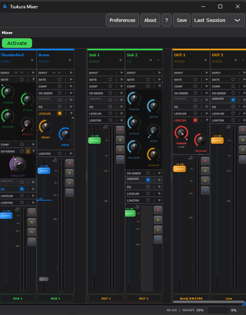Click the green Activate button
Image resolution: width=246 pixels, height=315 pixels.
(17, 43)
